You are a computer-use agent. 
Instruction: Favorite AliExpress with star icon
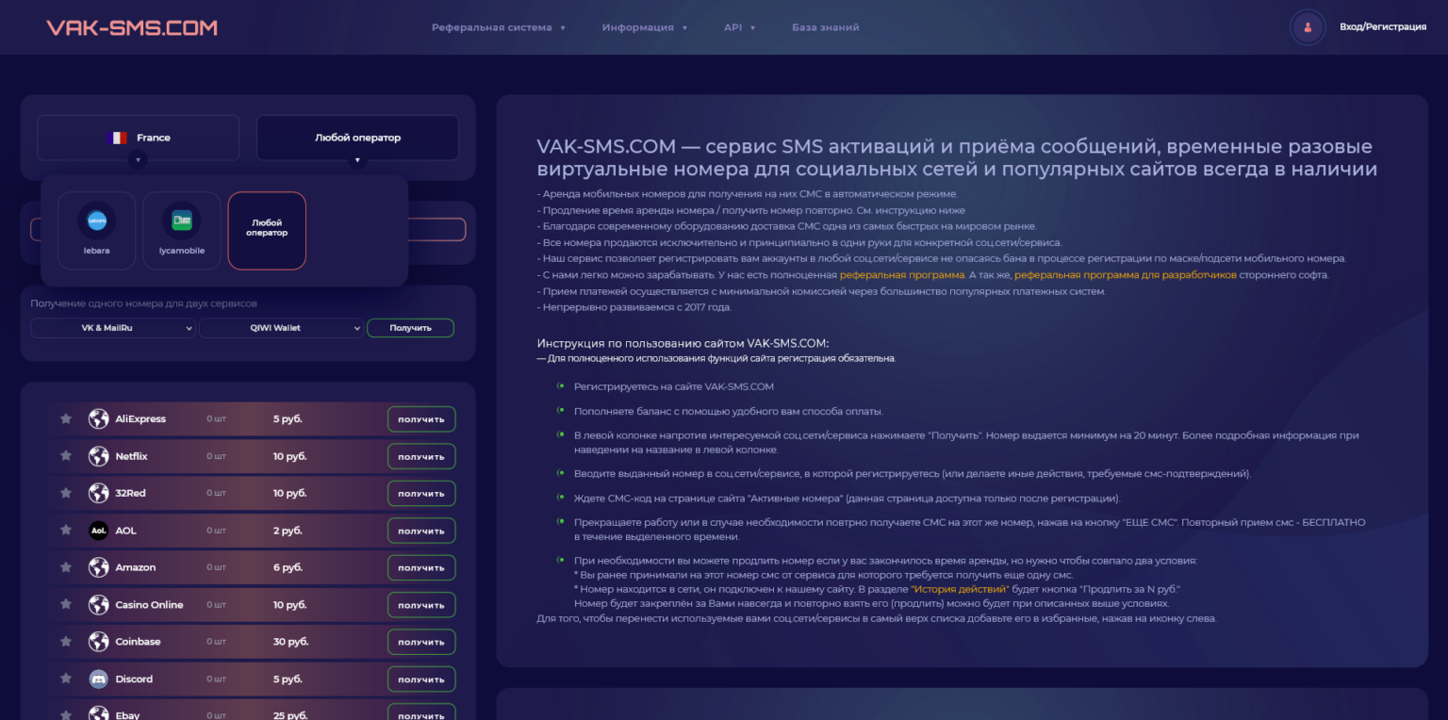(x=66, y=419)
